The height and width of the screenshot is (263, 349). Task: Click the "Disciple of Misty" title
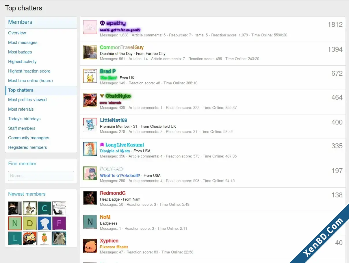pos(115,151)
